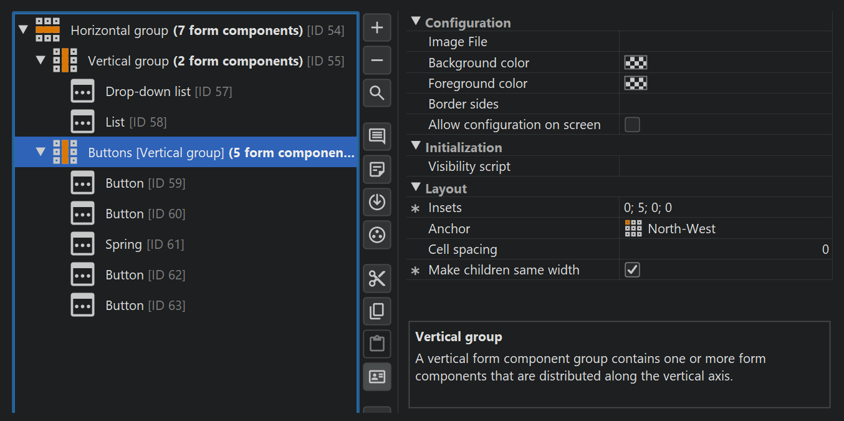Screen dimensions: 844x421
Task: Collapse the Horizontal group tree node
Action: pos(24,30)
